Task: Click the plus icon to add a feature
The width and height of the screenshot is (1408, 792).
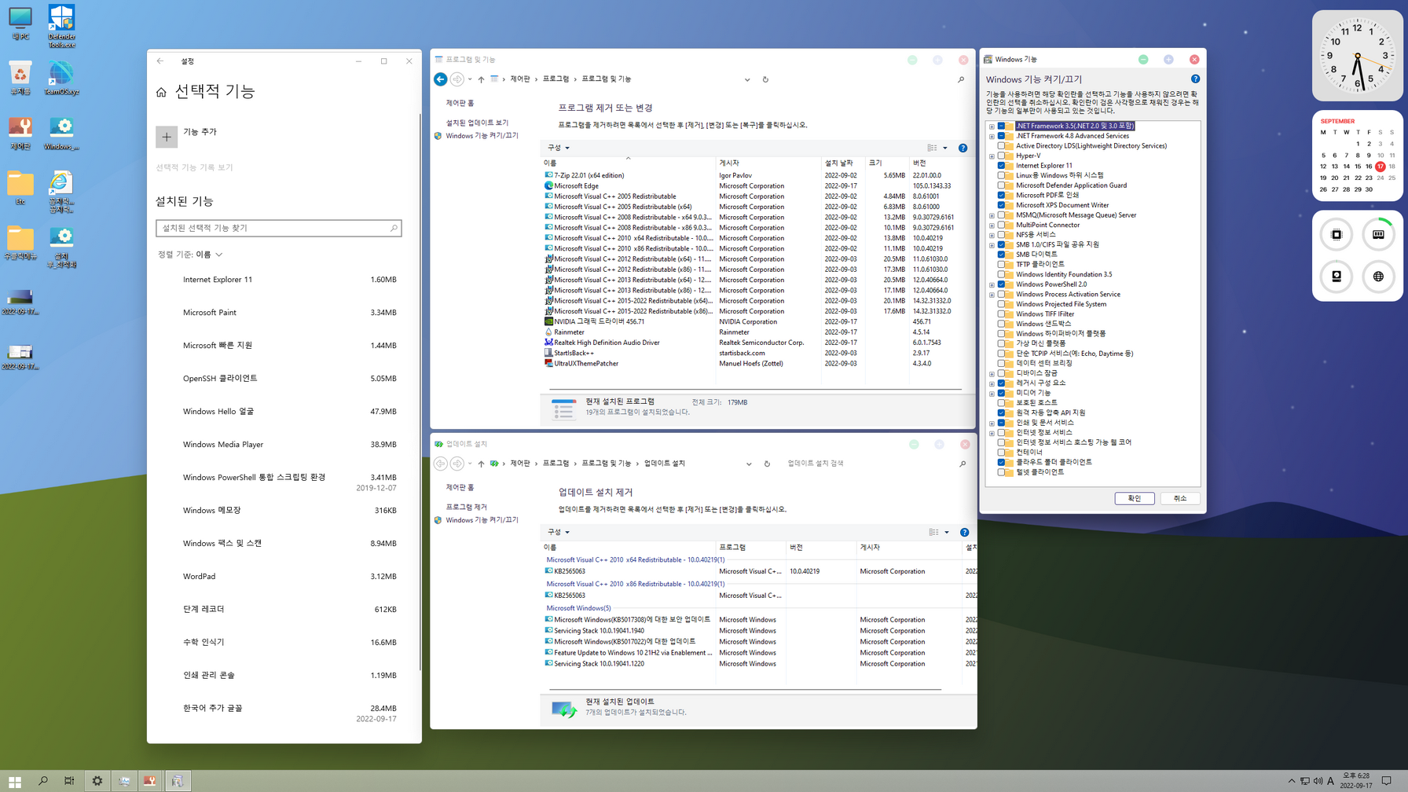Action: coord(167,137)
